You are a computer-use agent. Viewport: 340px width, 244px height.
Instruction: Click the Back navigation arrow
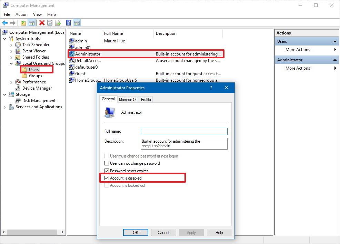coord(5,23)
